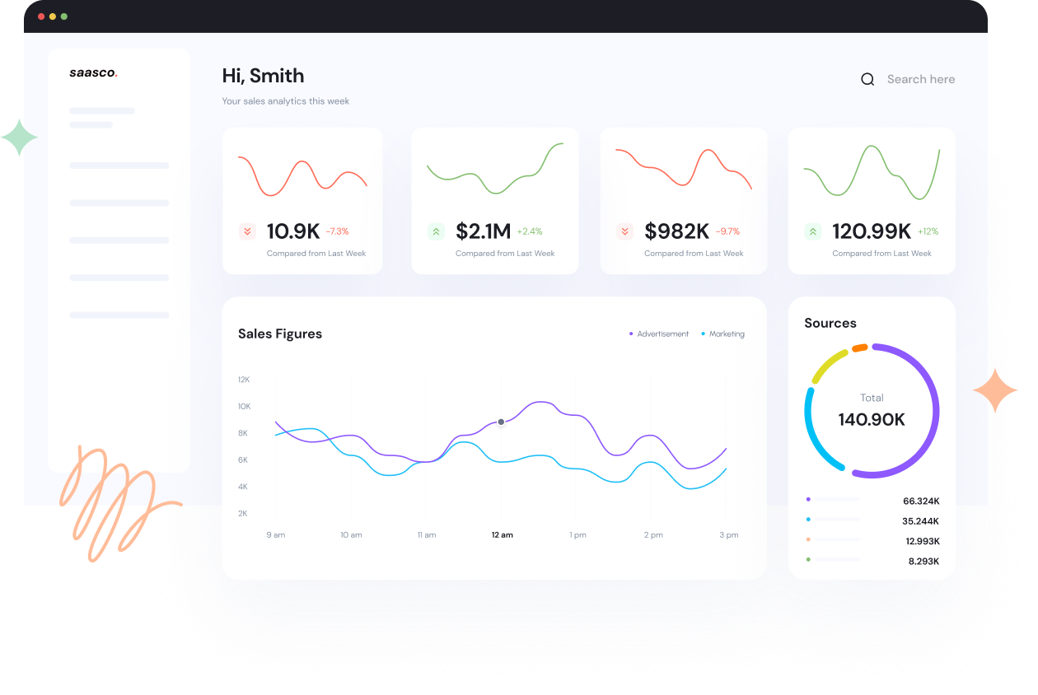Click the purple dot next to 66.324K
This screenshot has height=695, width=1038.
point(808,499)
